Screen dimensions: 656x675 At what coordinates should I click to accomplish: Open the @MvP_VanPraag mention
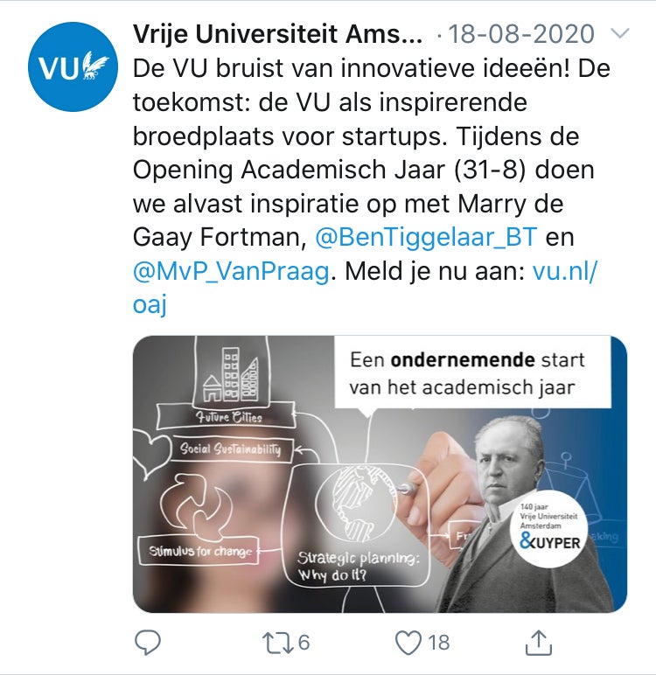click(231, 271)
